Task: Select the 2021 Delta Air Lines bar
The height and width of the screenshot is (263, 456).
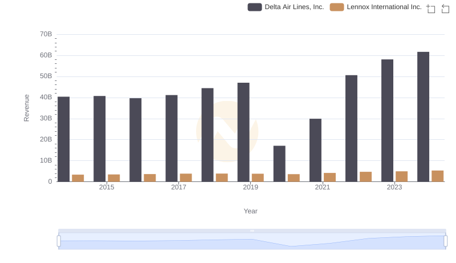Action: 316,150
